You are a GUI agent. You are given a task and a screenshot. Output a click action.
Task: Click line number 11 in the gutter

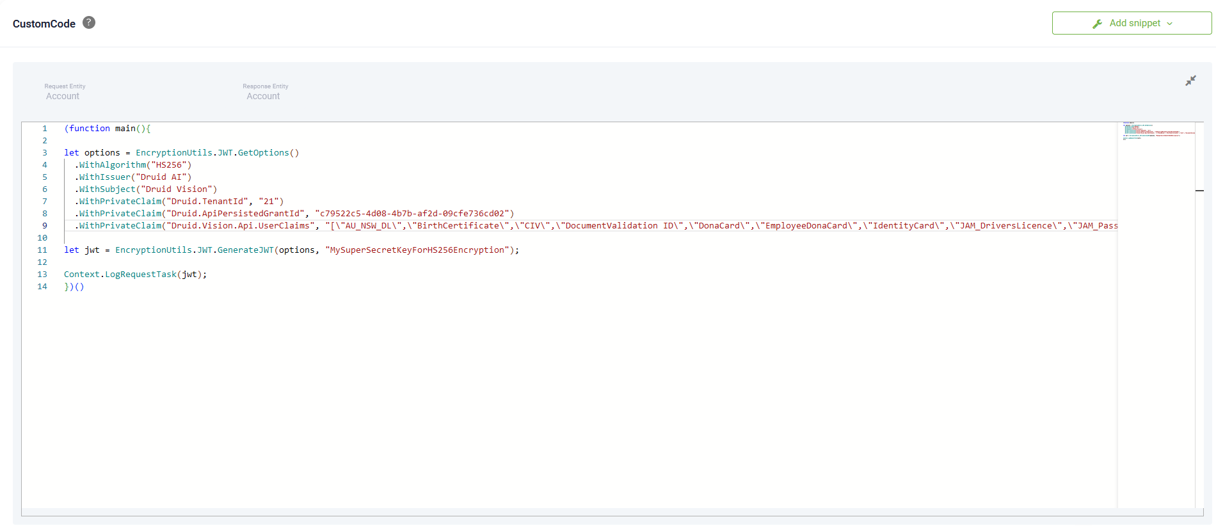[x=42, y=250]
